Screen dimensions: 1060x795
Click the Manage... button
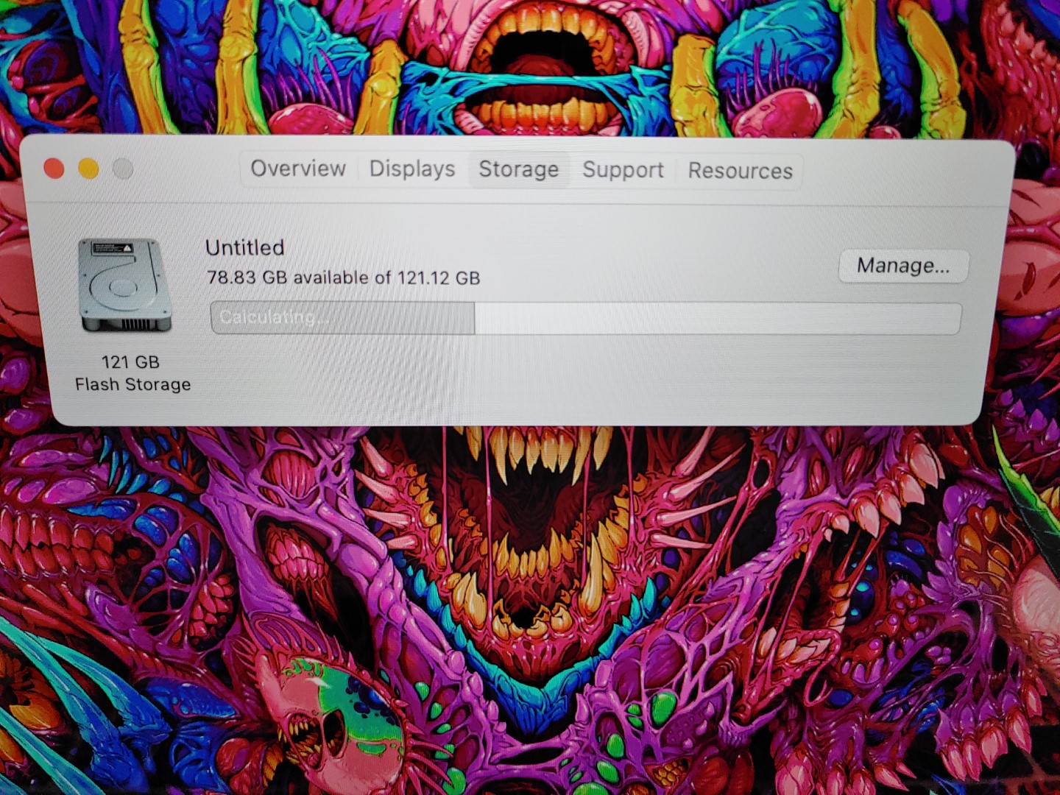(903, 266)
